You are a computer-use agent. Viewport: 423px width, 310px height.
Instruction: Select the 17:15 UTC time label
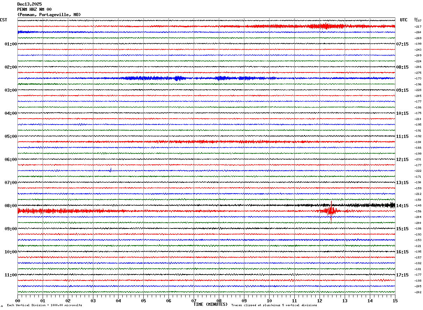click(402, 275)
